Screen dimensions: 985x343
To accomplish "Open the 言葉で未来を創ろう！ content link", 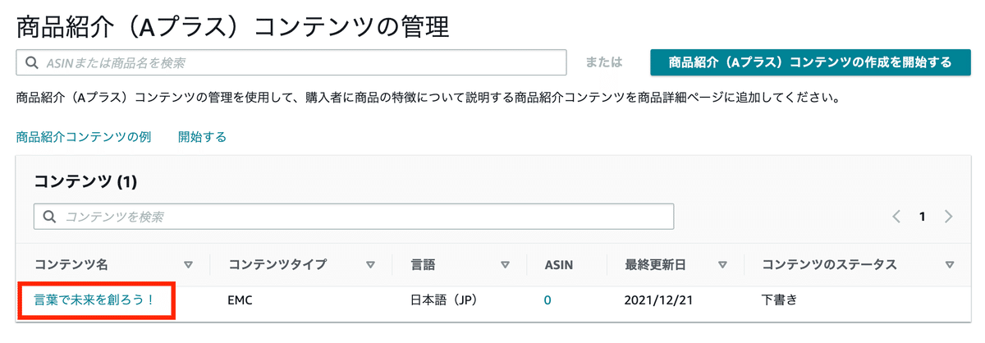I will (94, 300).
